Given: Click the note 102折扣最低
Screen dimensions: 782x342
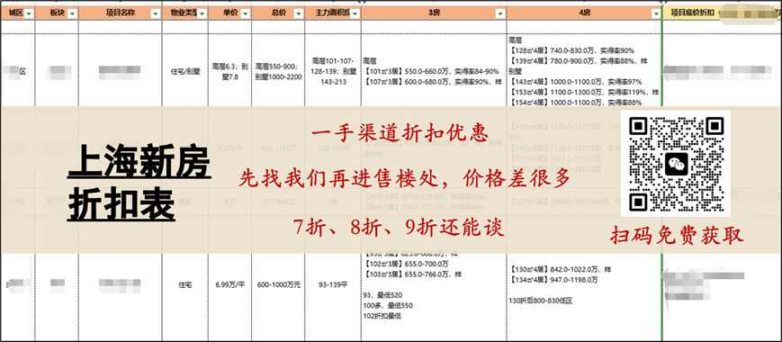Looking at the screenshot, I should pyautogui.click(x=382, y=316).
